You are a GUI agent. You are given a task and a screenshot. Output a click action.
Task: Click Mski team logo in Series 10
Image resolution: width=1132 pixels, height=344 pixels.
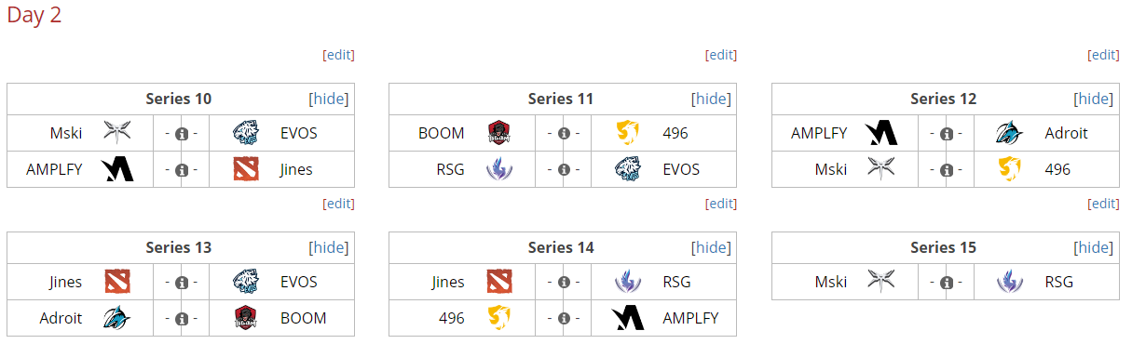tap(117, 133)
